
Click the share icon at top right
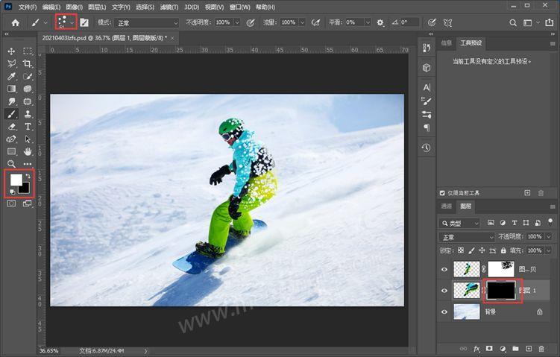(x=549, y=22)
